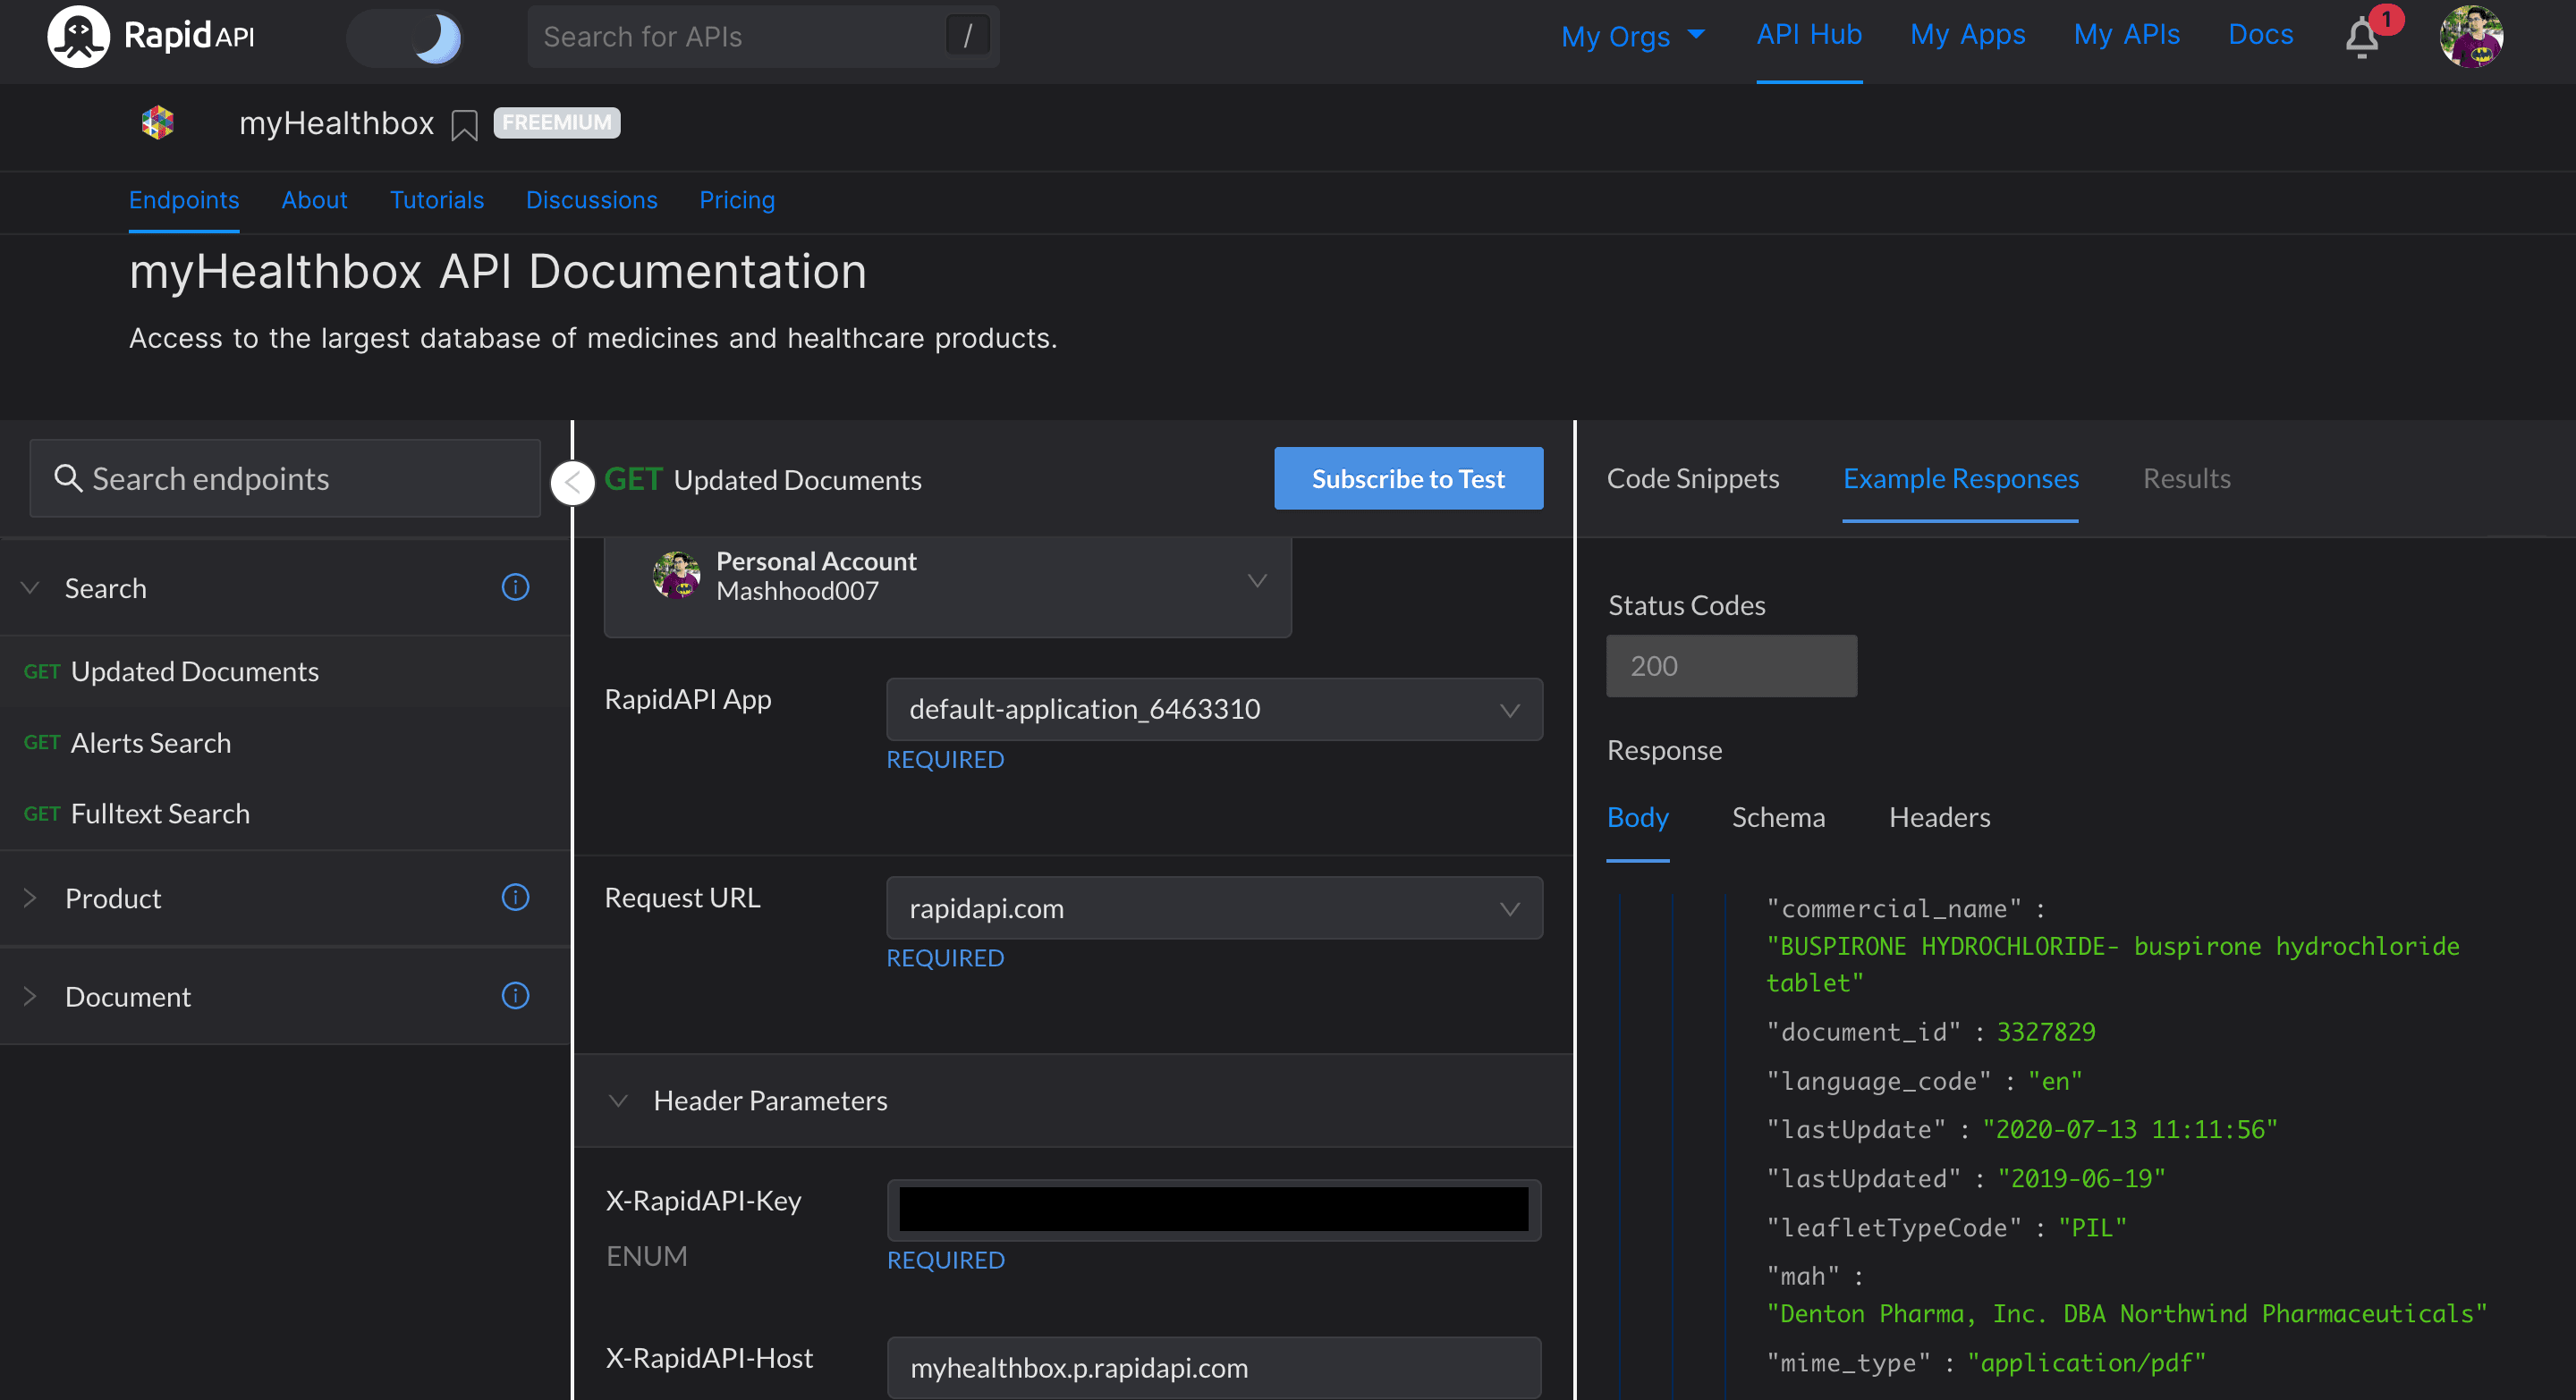Select the Body response tab
Image resolution: width=2576 pixels, height=1400 pixels.
pos(1637,817)
